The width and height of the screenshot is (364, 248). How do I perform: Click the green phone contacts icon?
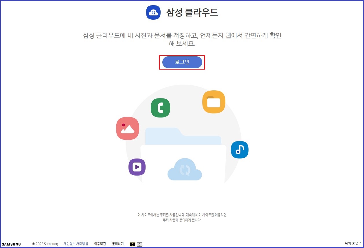click(x=160, y=108)
